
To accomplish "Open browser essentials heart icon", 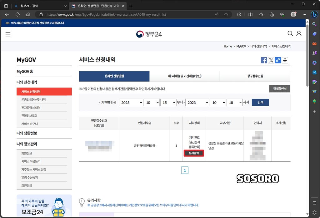I will click(x=282, y=14).
